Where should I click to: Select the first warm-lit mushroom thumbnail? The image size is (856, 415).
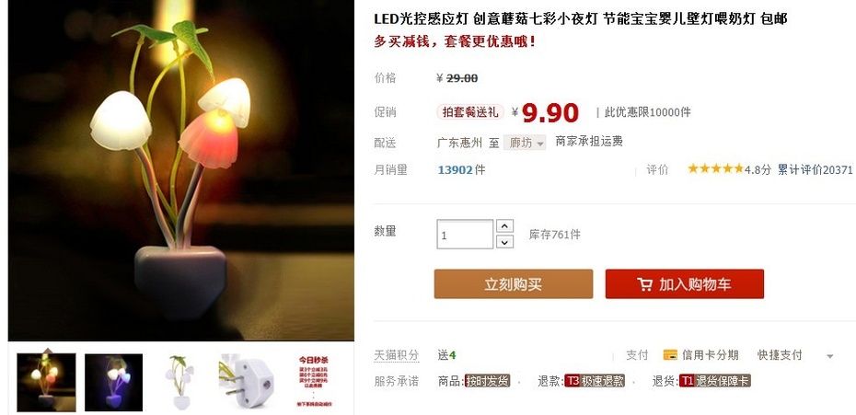46,382
